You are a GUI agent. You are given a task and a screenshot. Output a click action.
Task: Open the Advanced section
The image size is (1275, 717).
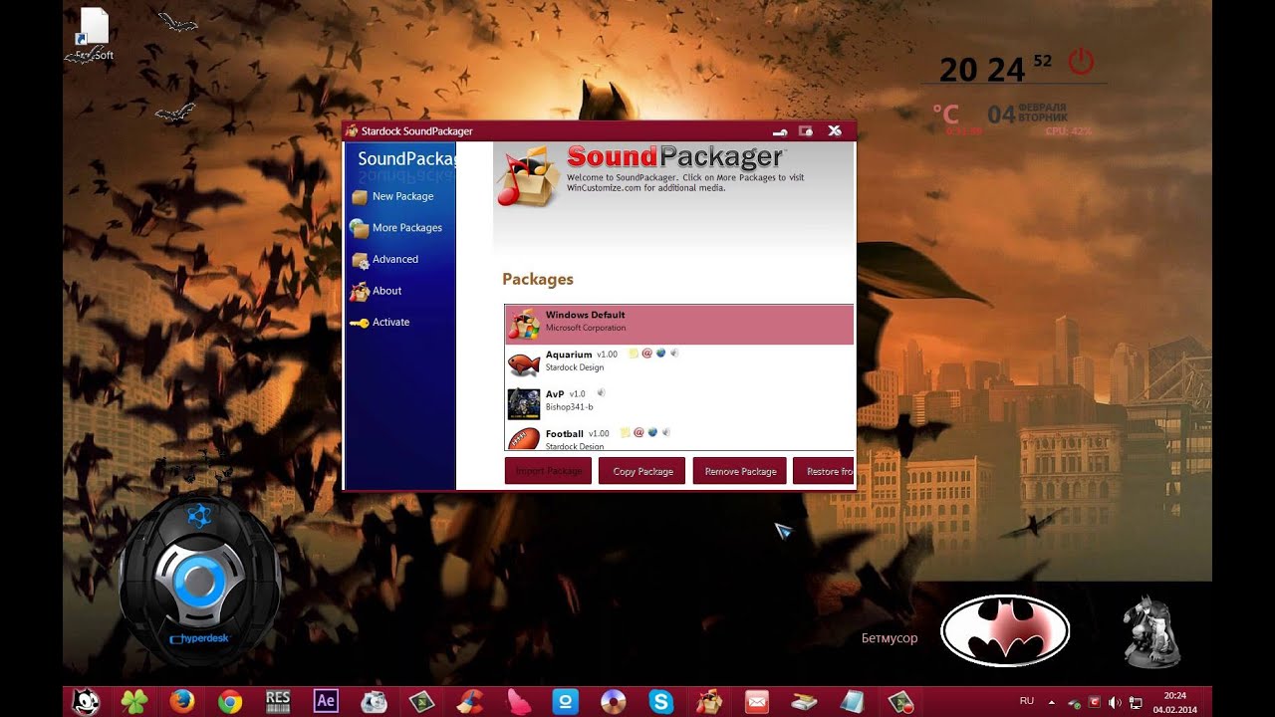pyautogui.click(x=394, y=259)
